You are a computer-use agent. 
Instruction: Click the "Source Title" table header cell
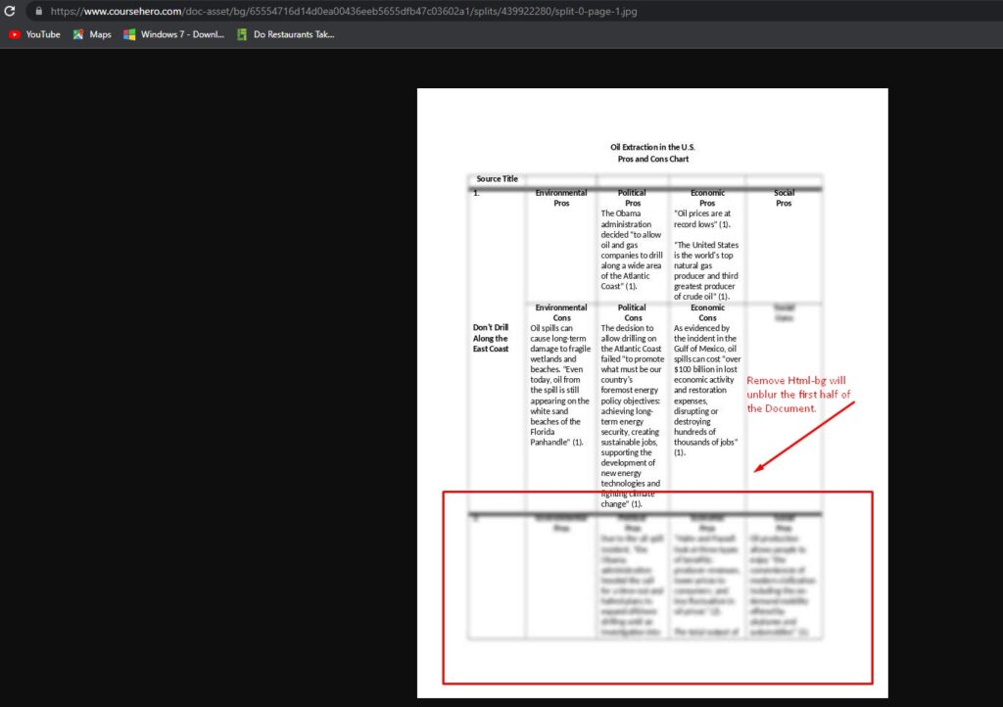point(497,179)
